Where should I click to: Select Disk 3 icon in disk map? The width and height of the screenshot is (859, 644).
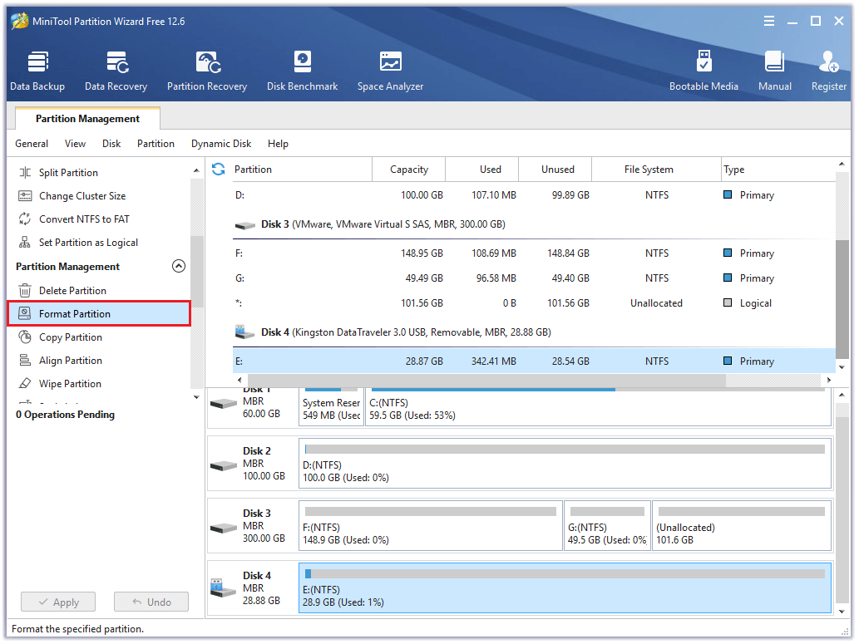(224, 528)
